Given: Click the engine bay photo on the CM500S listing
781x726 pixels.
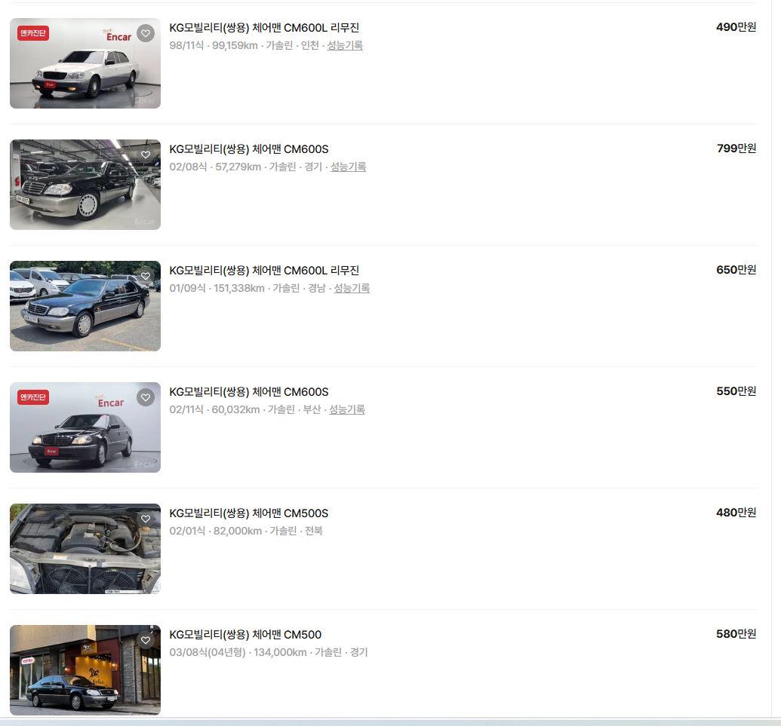Looking at the screenshot, I should click(x=85, y=548).
